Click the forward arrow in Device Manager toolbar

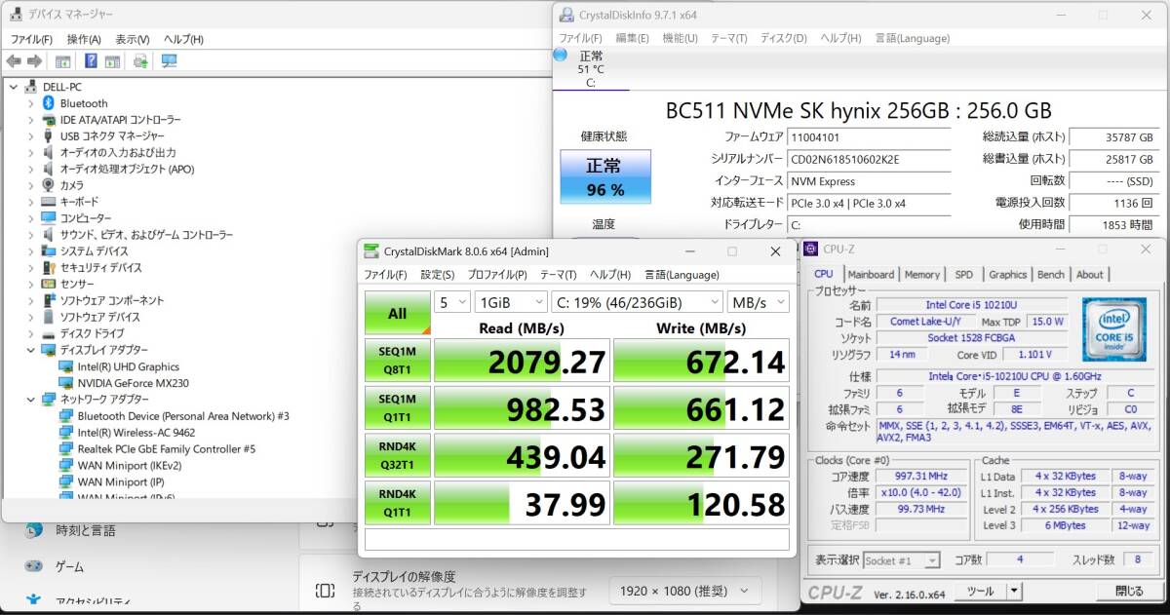pos(35,60)
